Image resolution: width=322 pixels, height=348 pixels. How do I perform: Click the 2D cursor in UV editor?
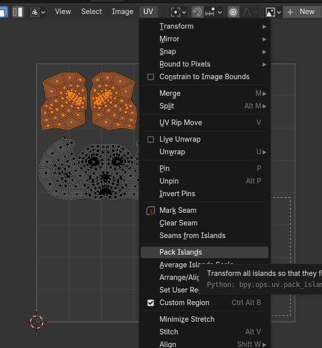click(36, 322)
